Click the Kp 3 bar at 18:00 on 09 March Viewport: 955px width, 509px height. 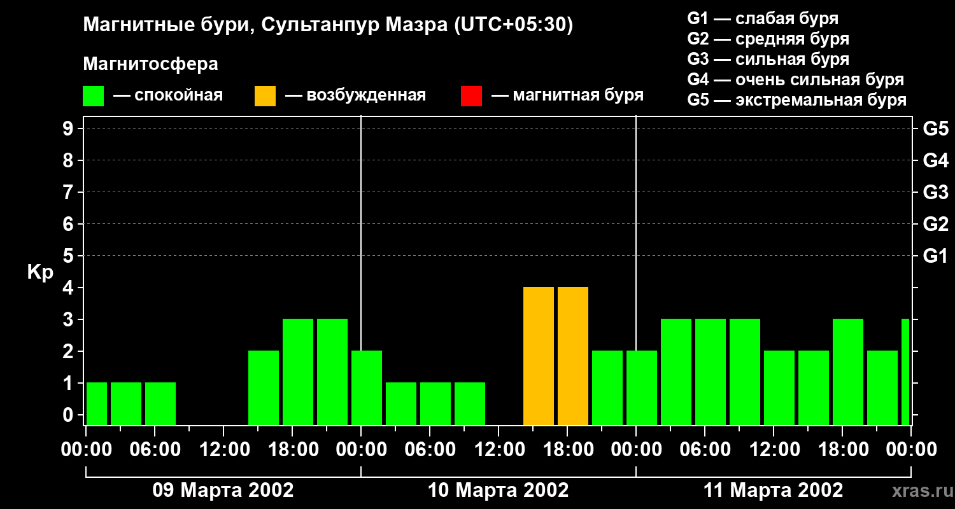point(298,372)
